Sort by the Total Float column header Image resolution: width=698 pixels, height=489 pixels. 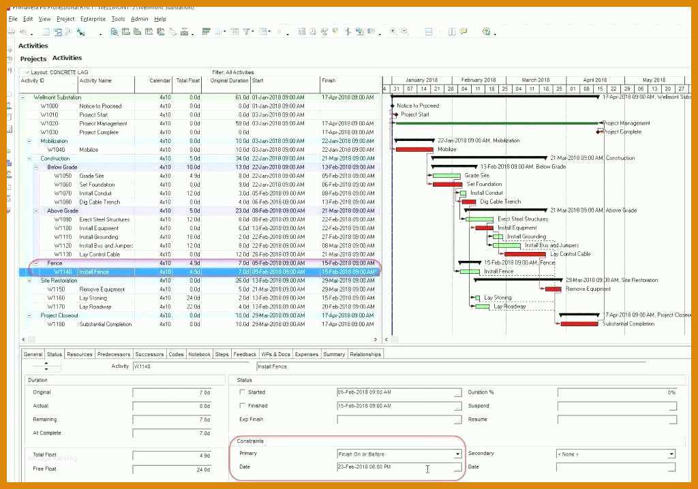tap(187, 80)
